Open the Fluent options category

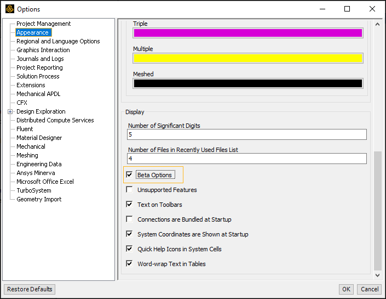pos(25,129)
